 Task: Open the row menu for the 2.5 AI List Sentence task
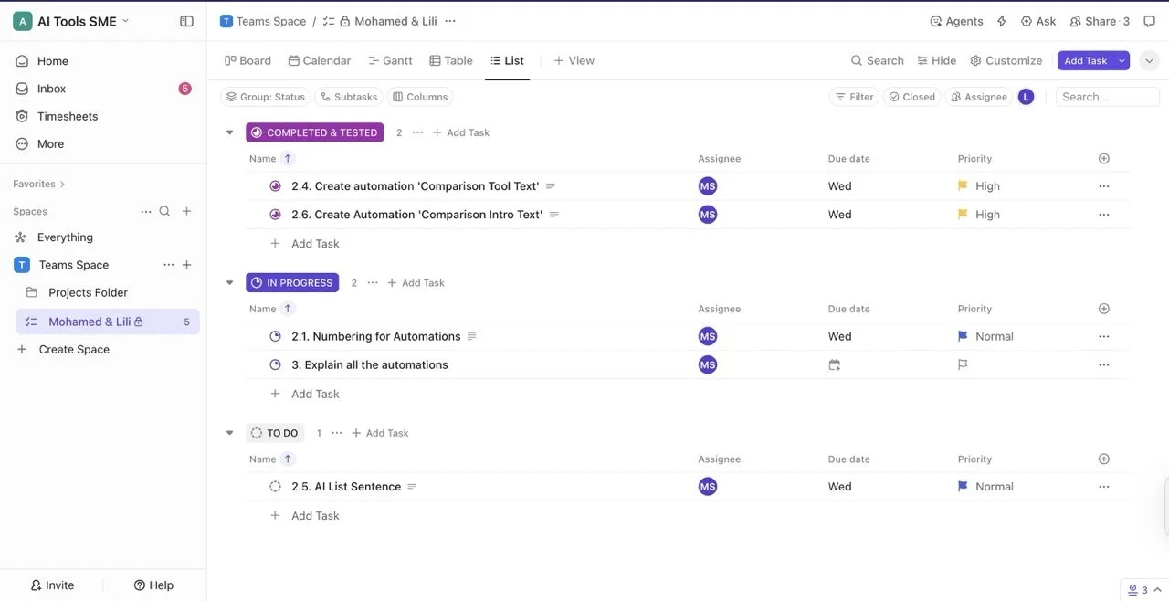pos(1104,487)
